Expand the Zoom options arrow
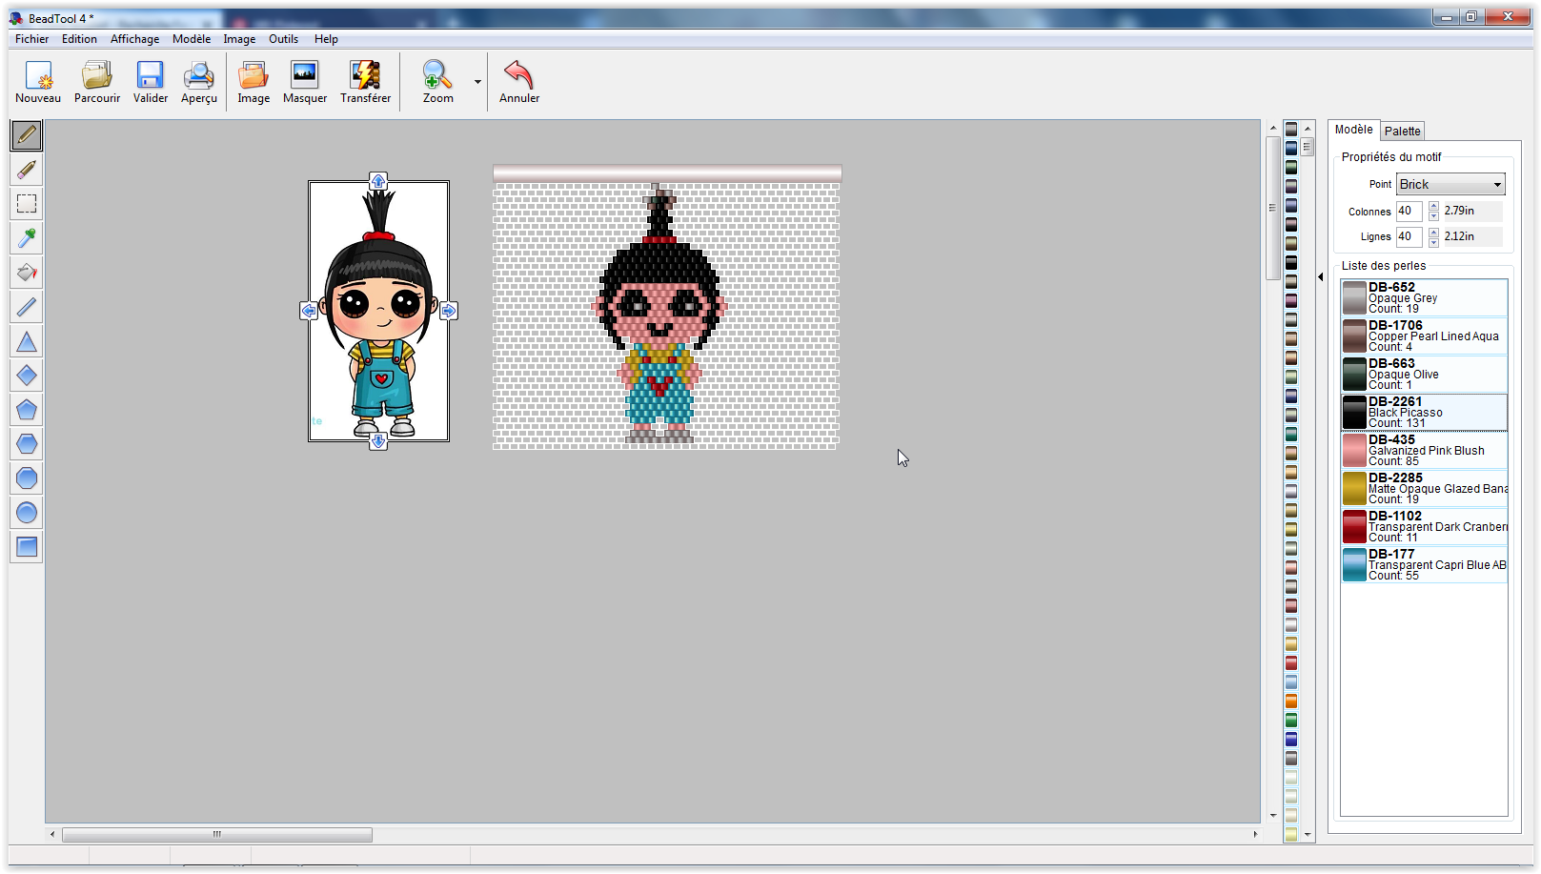1541x874 pixels. point(476,81)
